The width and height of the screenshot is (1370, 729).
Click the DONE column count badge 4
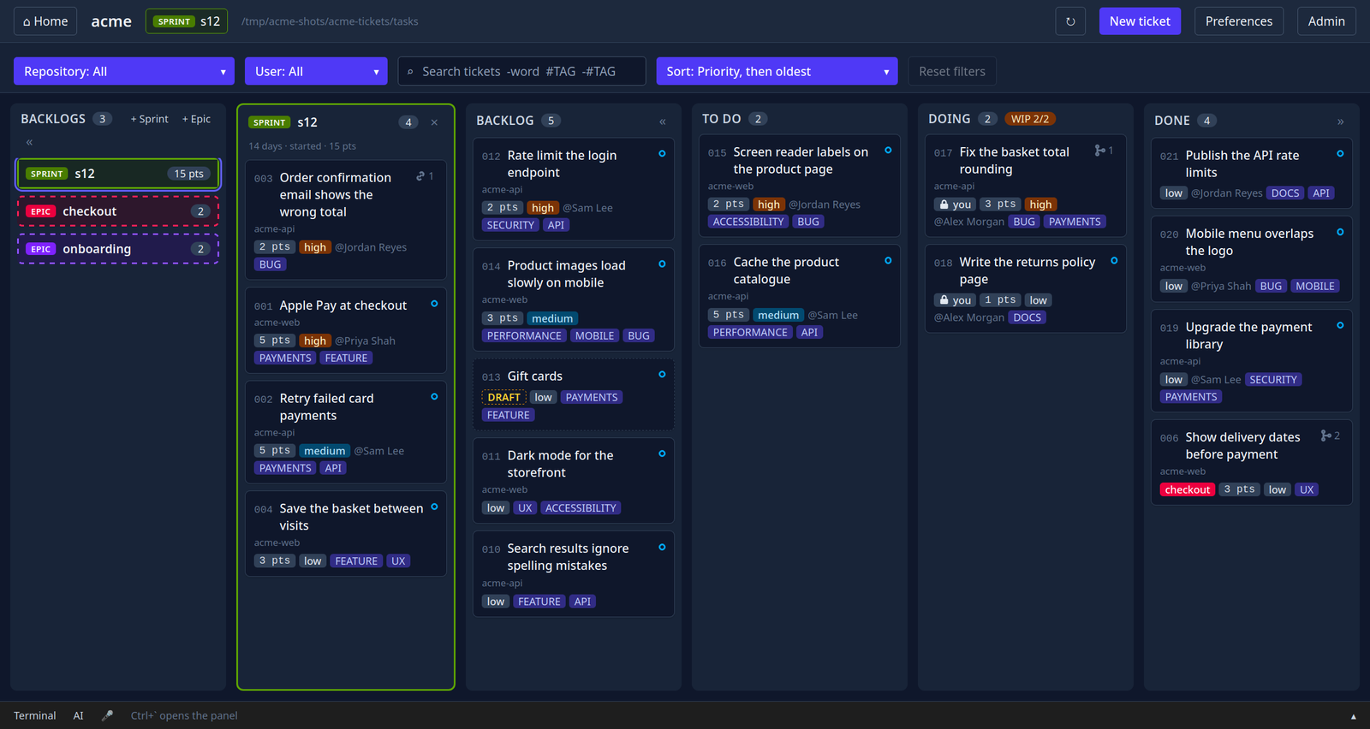[x=1206, y=121]
